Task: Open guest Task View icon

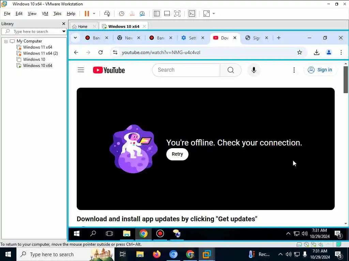Action: pos(109,233)
